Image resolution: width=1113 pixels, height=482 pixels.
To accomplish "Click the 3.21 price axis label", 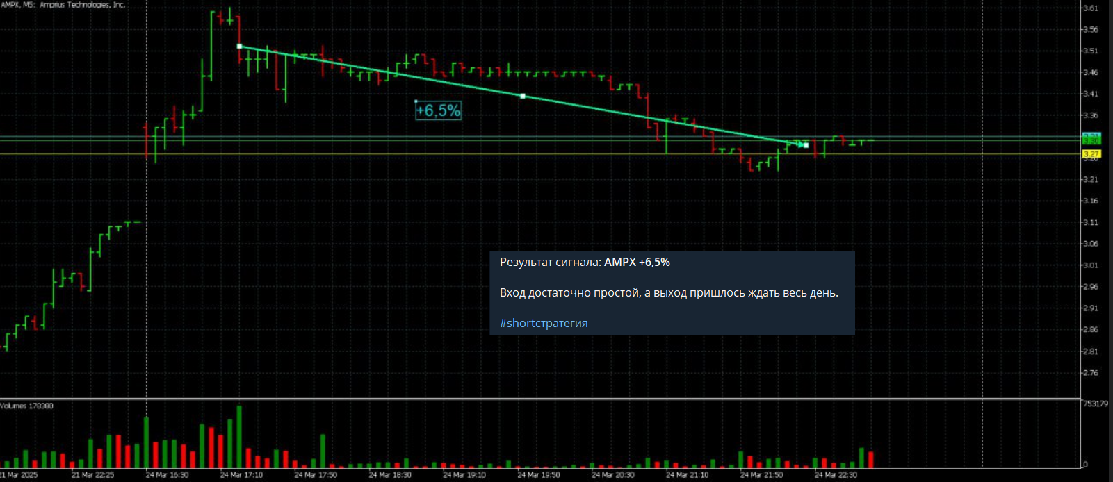I will pos(1090,180).
